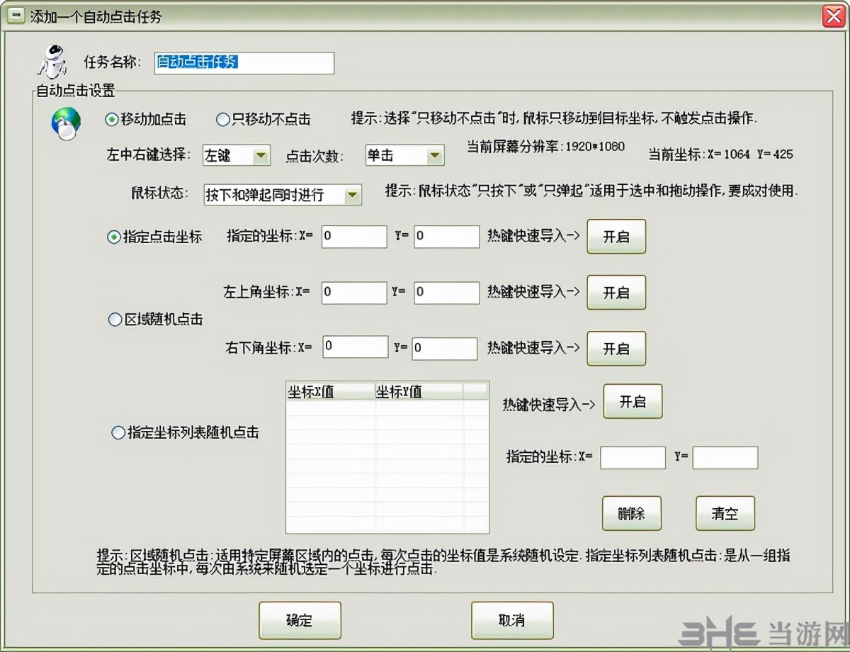Viewport: 850px width, 652px height.
Task: Enable 区域随机点击 mode
Action: point(114,320)
